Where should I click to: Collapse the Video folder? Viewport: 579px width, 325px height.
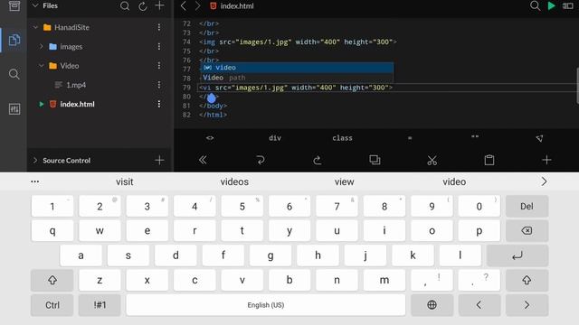41,66
